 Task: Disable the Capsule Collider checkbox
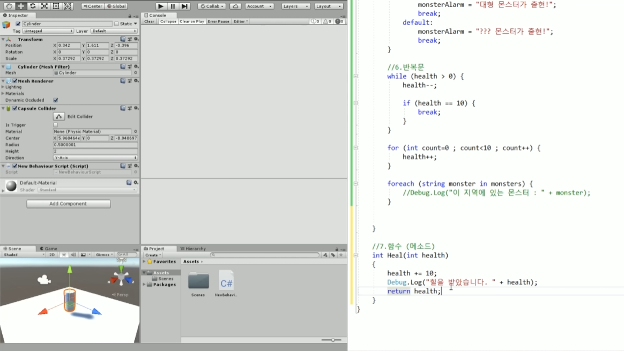coord(14,108)
